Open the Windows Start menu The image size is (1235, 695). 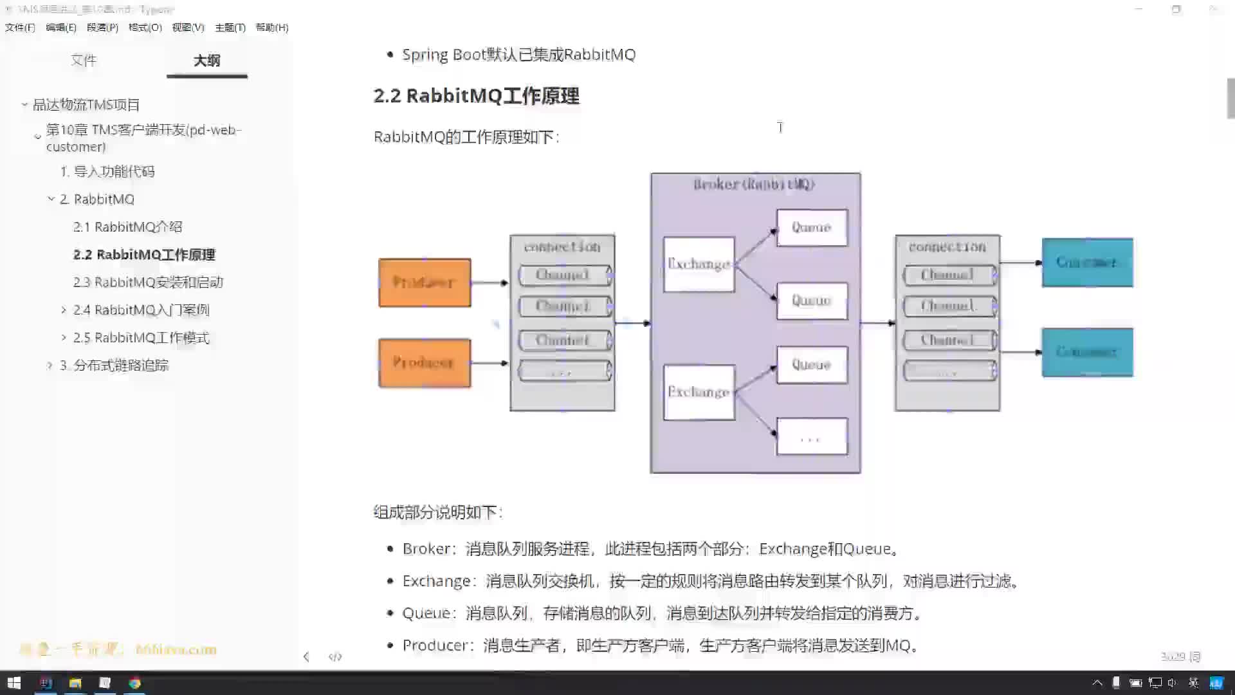tap(14, 683)
